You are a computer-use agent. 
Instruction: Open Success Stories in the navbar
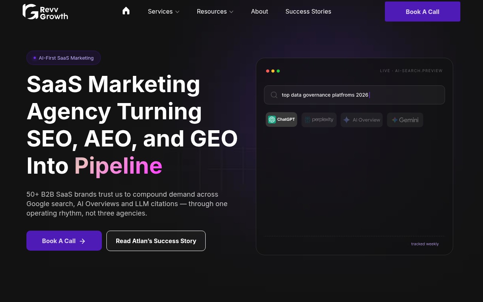pyautogui.click(x=308, y=11)
